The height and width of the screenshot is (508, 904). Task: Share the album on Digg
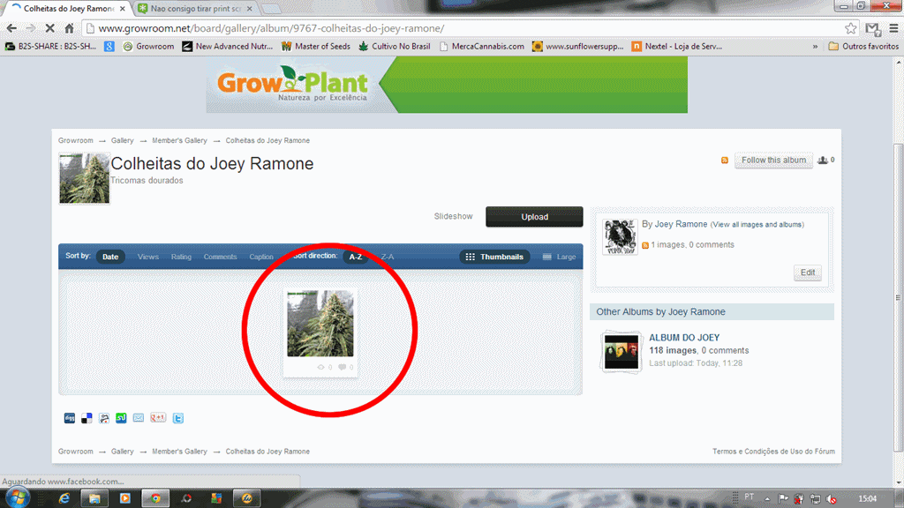tap(69, 418)
